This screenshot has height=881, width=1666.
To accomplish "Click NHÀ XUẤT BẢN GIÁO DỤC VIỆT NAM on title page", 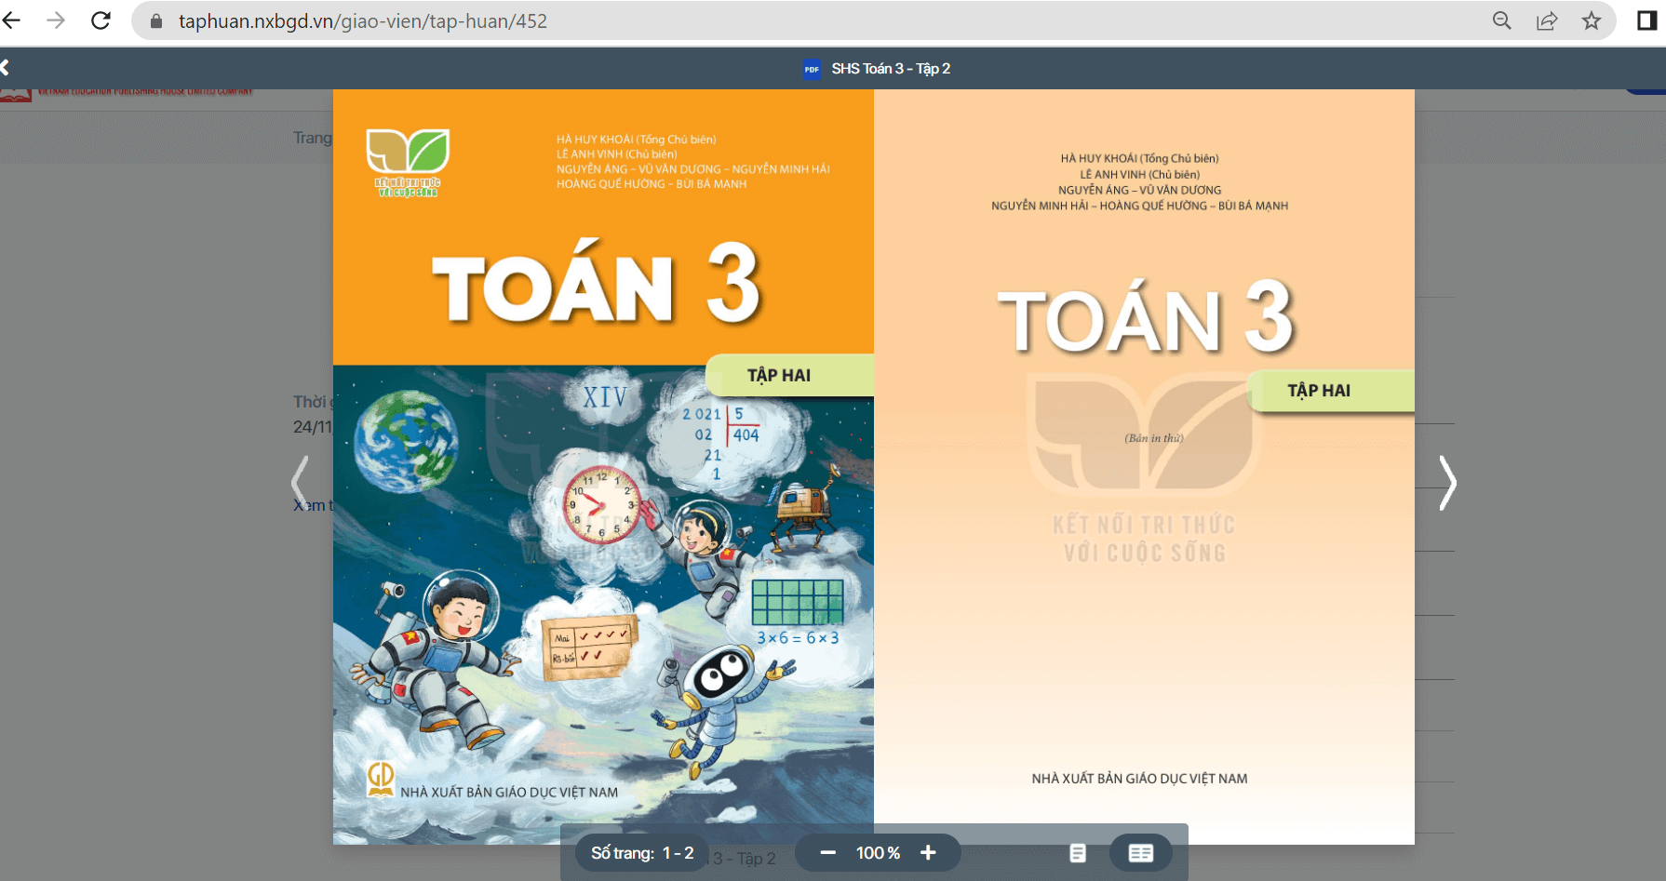I will coord(1139,779).
